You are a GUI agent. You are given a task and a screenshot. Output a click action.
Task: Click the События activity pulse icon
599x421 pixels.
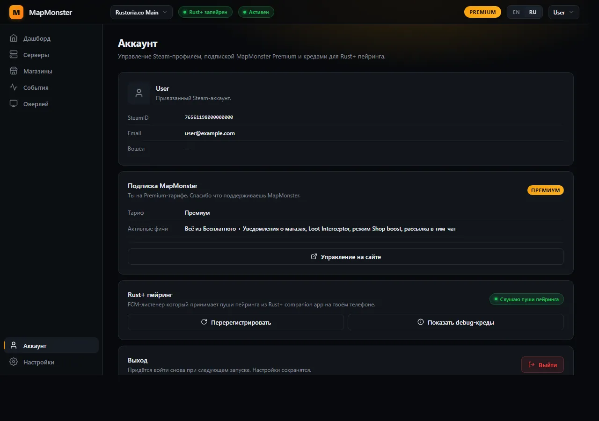click(x=14, y=87)
